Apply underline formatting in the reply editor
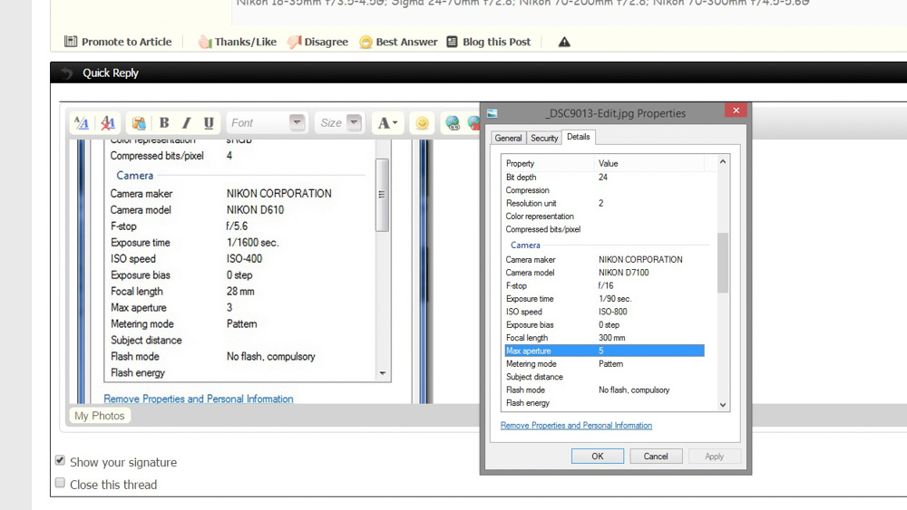This screenshot has width=907, height=510. point(209,123)
